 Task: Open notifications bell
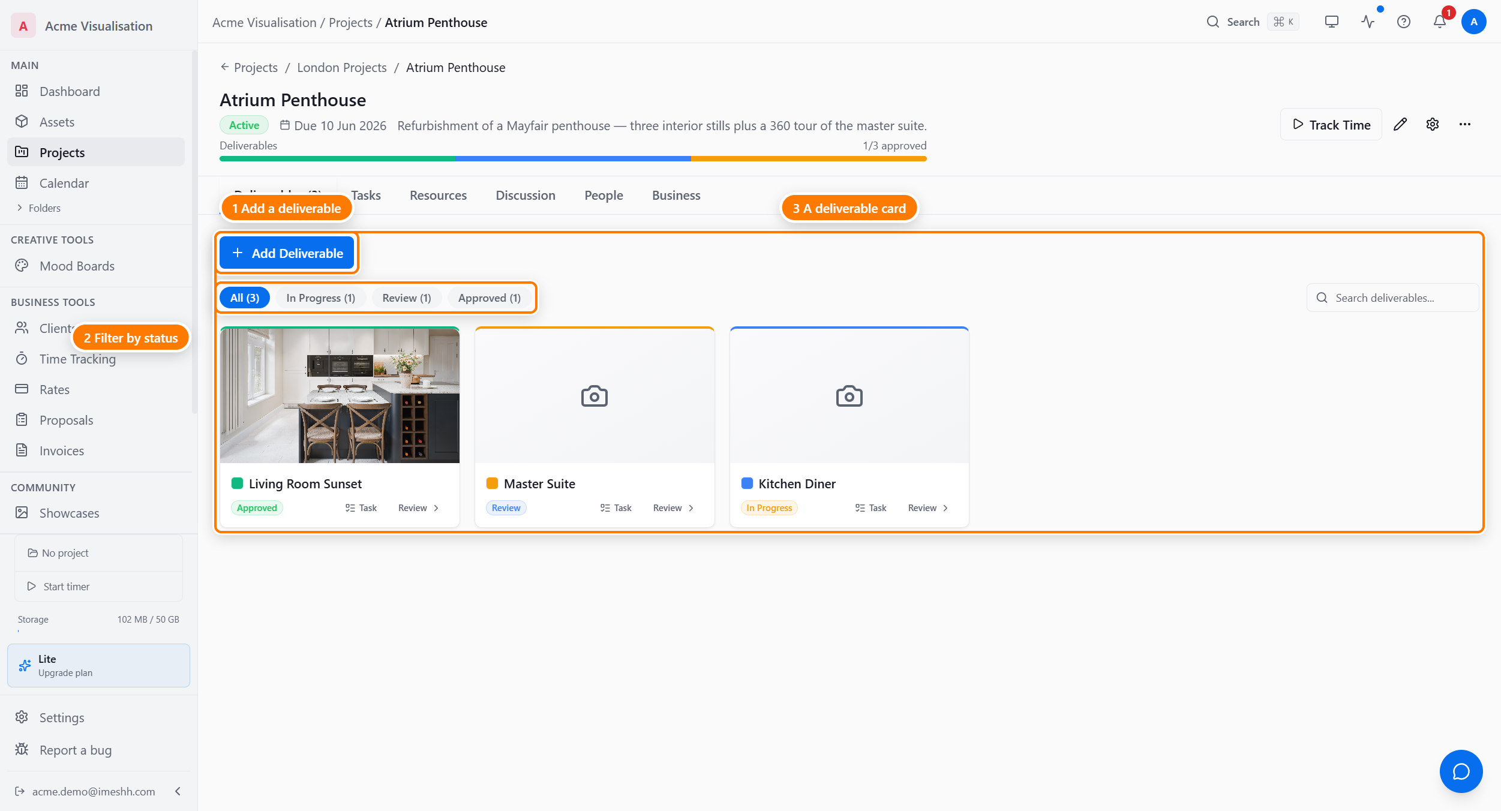pos(1440,22)
